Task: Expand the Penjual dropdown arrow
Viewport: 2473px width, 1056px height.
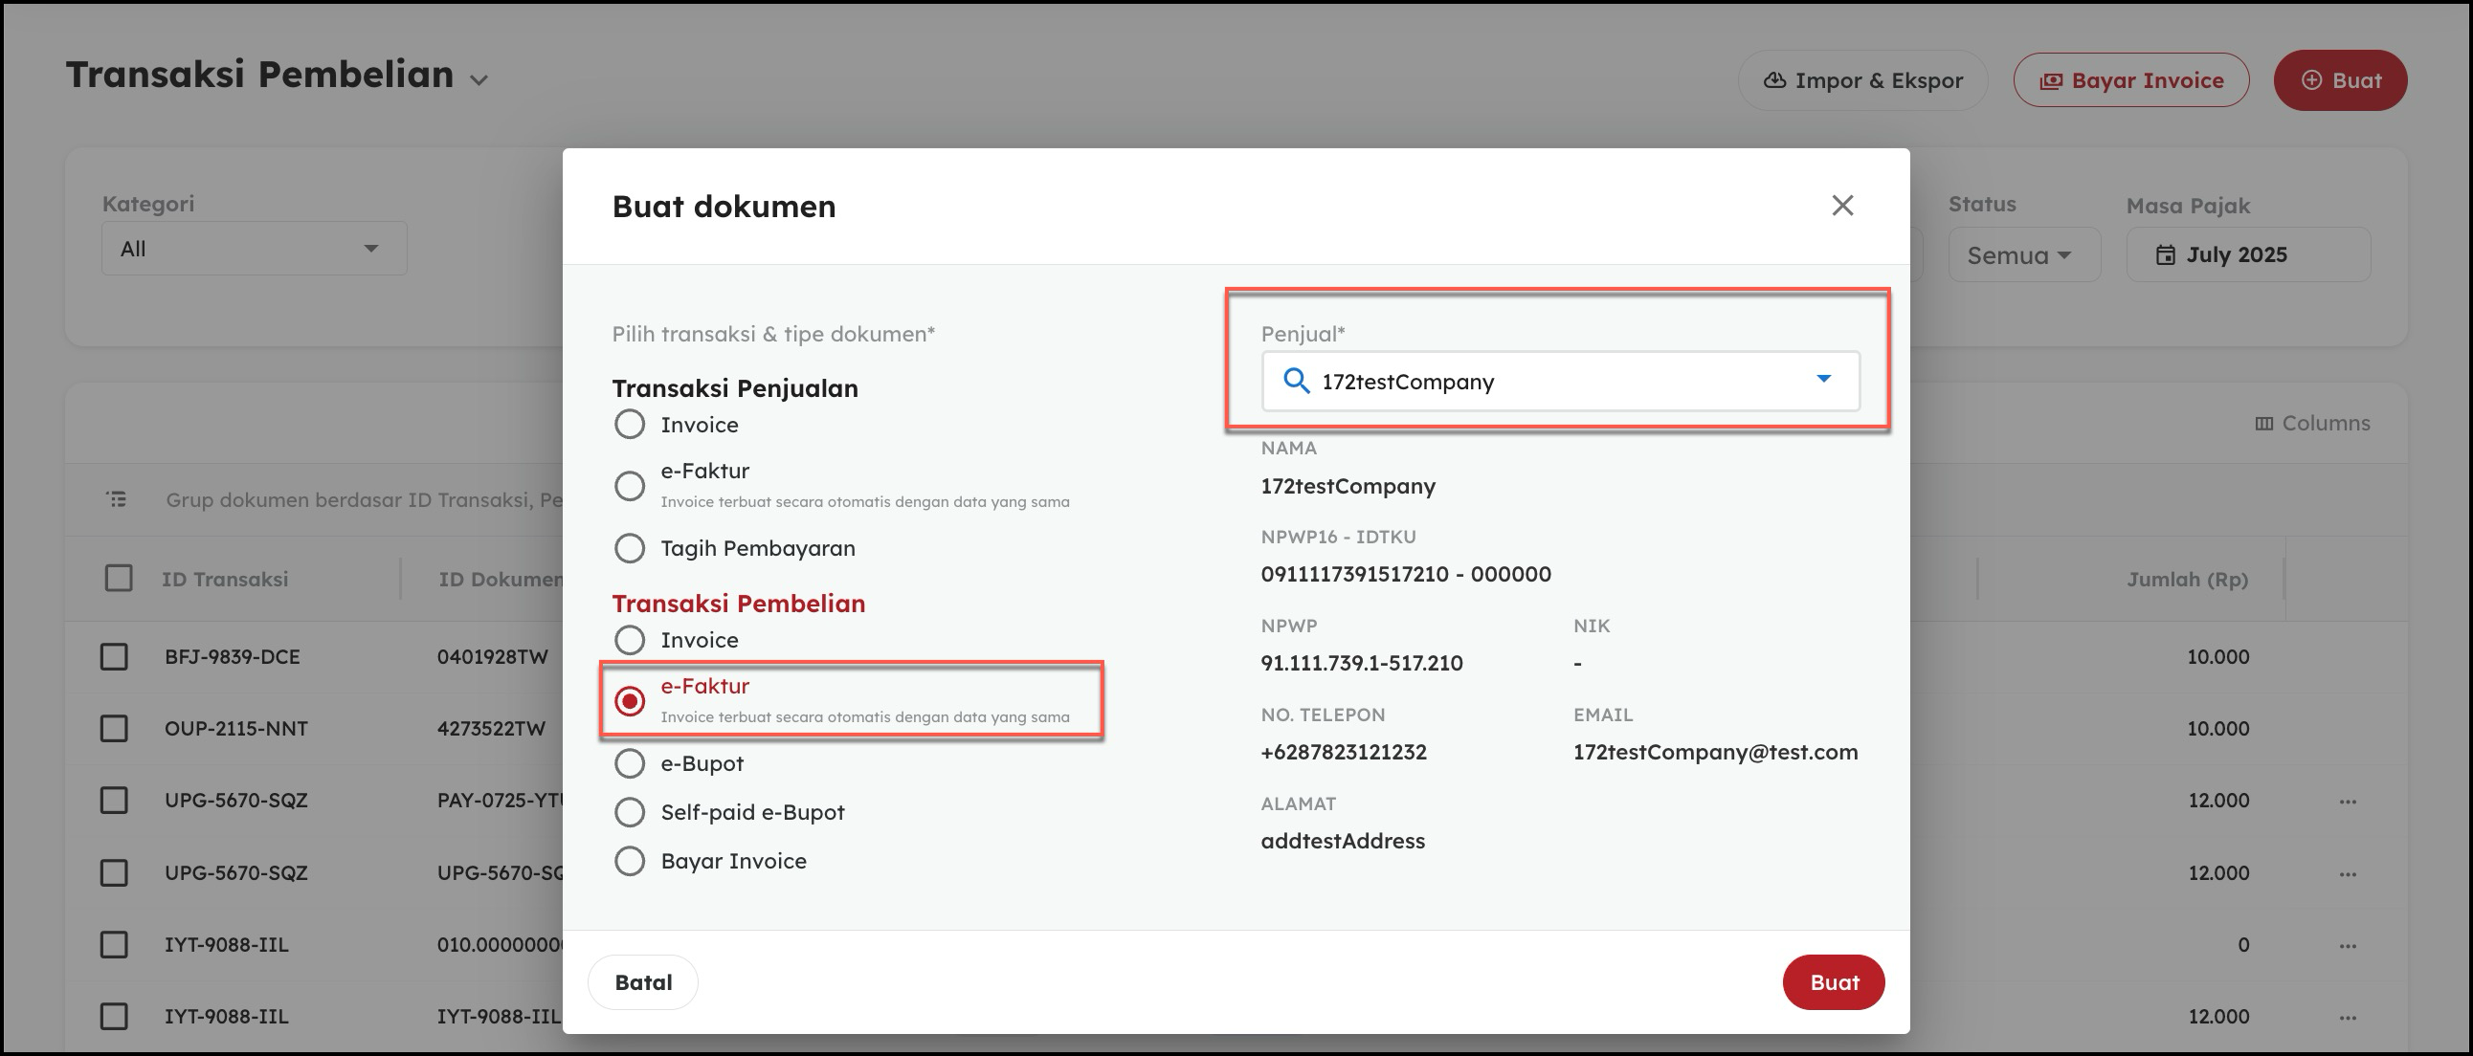Action: (1823, 380)
